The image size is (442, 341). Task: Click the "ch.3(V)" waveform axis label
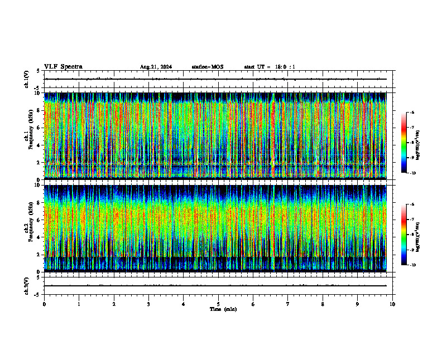point(26,286)
